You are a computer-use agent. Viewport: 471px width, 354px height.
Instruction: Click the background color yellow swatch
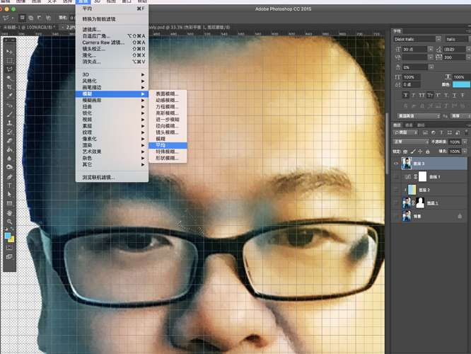[12, 240]
